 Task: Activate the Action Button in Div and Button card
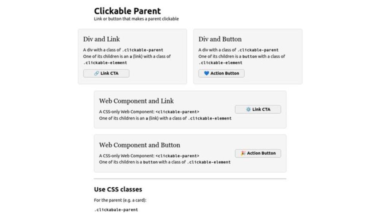pos(222,73)
